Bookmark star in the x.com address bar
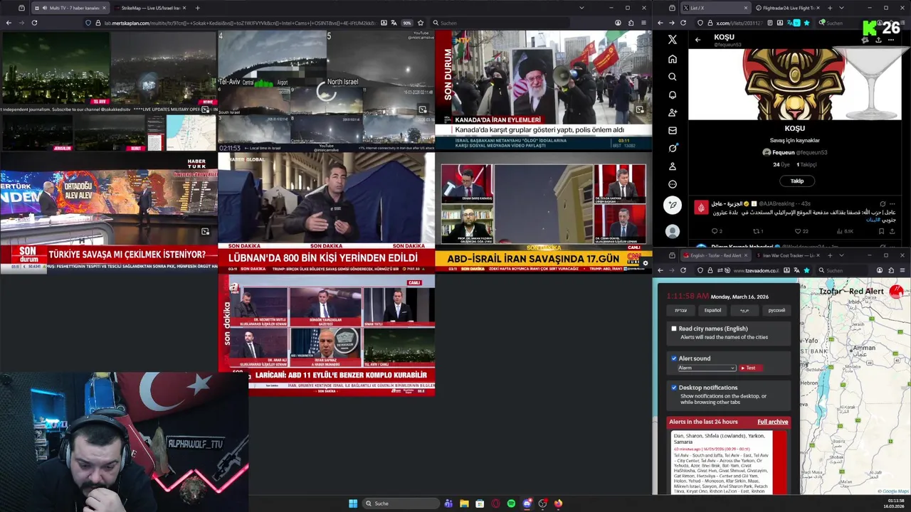The height and width of the screenshot is (512, 911). pyautogui.click(x=806, y=23)
